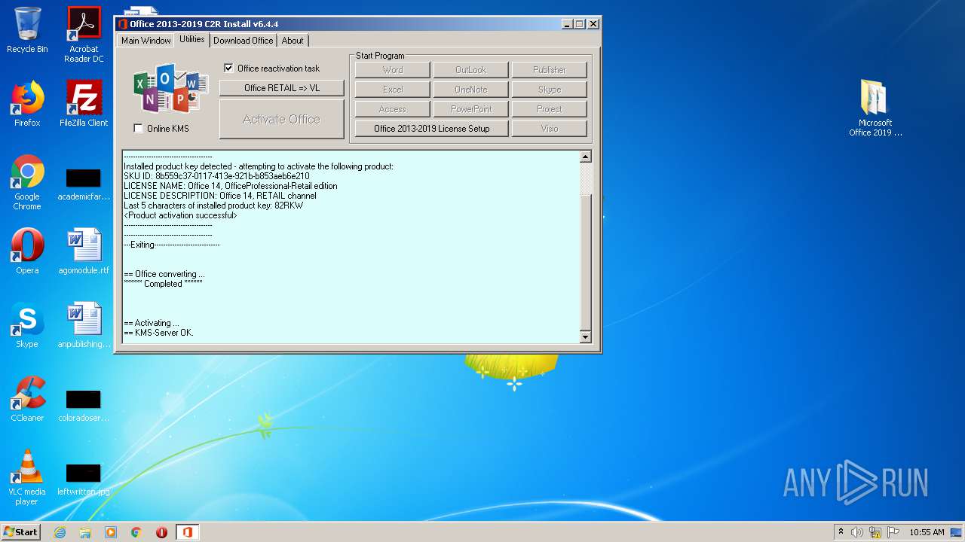Click the Access start button
This screenshot has height=542, width=965.
[x=393, y=109]
